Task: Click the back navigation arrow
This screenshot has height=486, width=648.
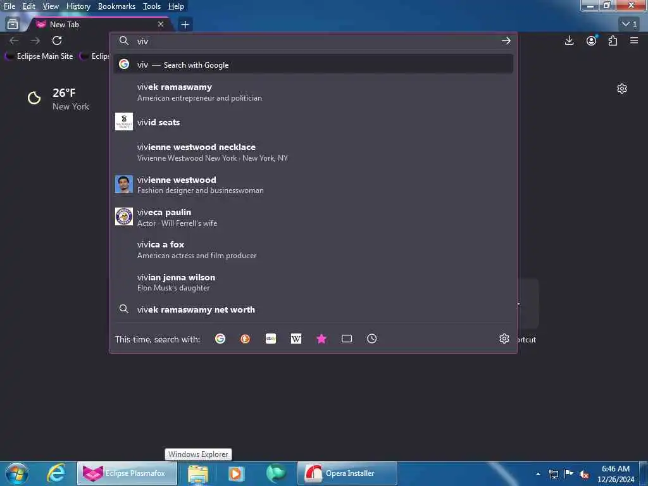Action: (x=14, y=40)
